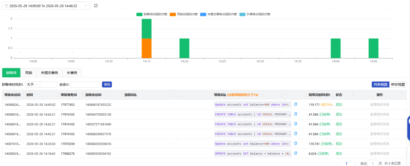This screenshot has width=410, height=166.
Task: Switch to 树状视图 tree view
Action: [398, 84]
